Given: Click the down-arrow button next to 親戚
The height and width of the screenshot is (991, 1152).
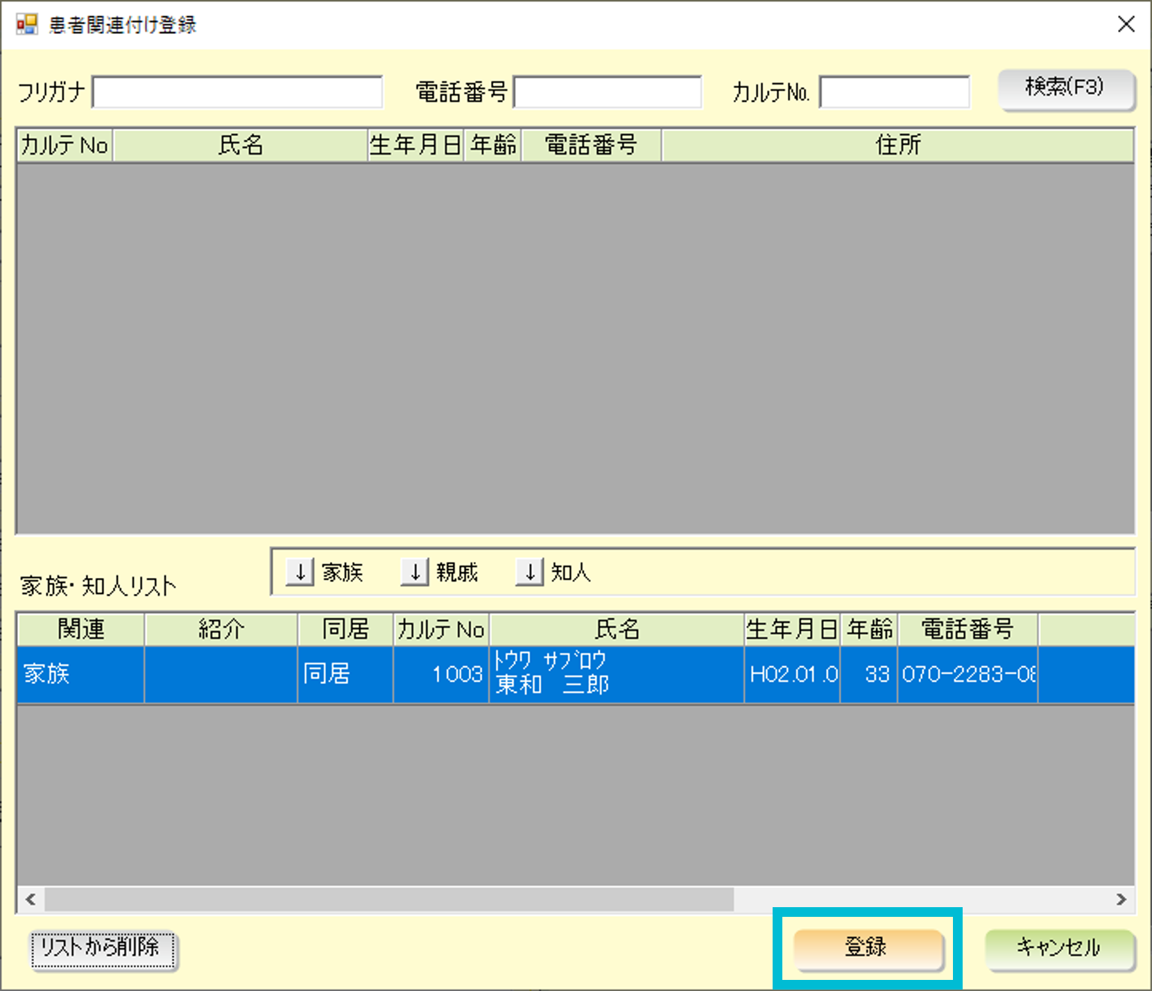Looking at the screenshot, I should (414, 572).
